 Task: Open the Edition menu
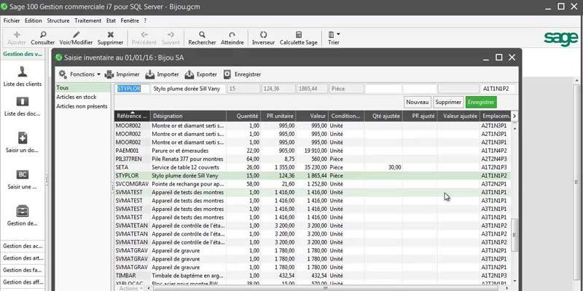coord(34,21)
